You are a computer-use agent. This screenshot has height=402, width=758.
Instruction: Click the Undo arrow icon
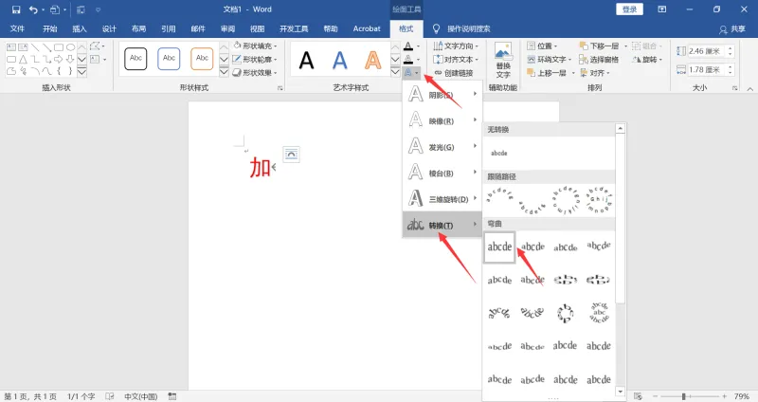(x=33, y=9)
